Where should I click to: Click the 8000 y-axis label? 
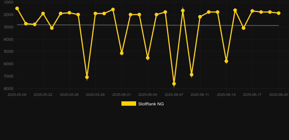click(8, 89)
